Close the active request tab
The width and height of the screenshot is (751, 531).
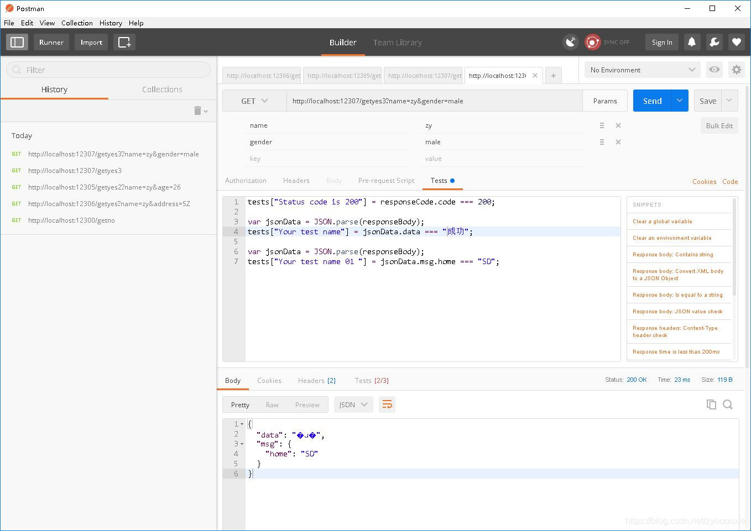pyautogui.click(x=535, y=76)
